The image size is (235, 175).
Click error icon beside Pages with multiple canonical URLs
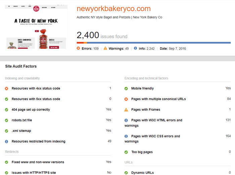click(126, 99)
